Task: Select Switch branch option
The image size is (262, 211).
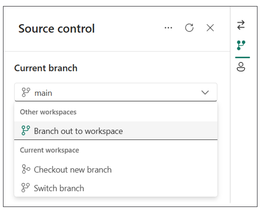Action: pyautogui.click(x=116, y=188)
